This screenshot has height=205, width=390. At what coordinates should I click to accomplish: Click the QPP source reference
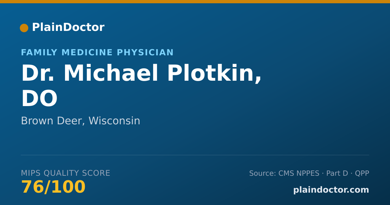tap(362, 173)
